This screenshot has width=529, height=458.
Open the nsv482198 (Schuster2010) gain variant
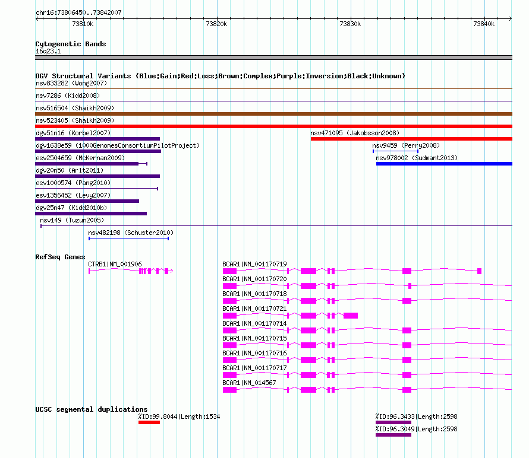[131, 233]
